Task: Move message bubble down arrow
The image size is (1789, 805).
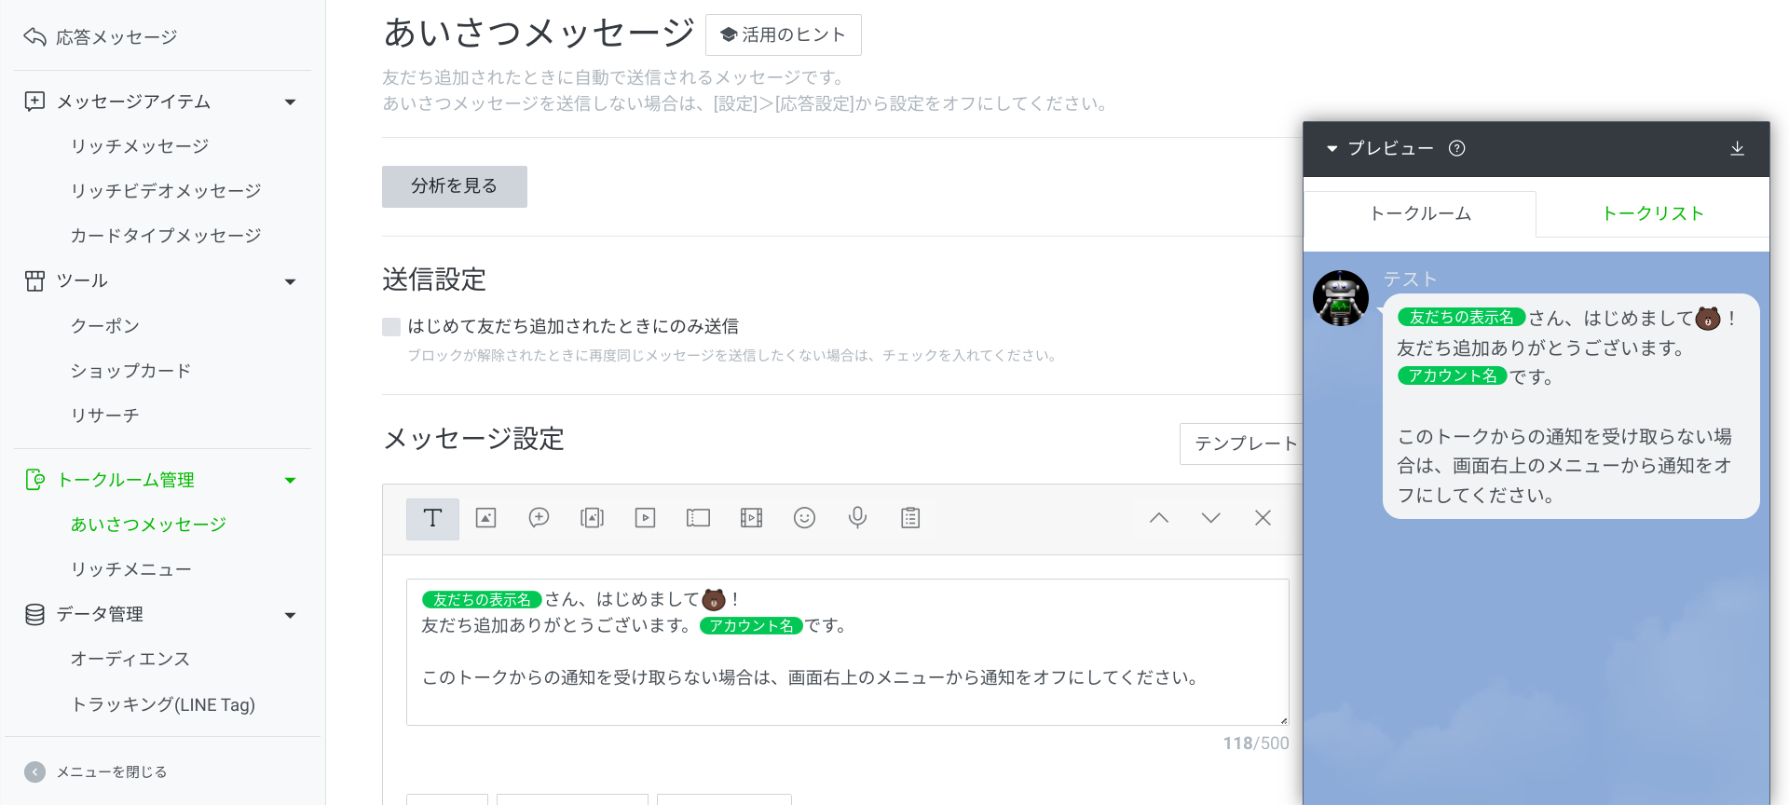Action: tap(1211, 518)
